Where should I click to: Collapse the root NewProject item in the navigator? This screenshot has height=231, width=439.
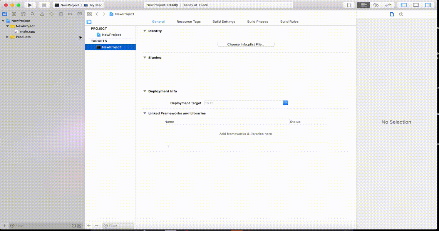pyautogui.click(x=3, y=21)
